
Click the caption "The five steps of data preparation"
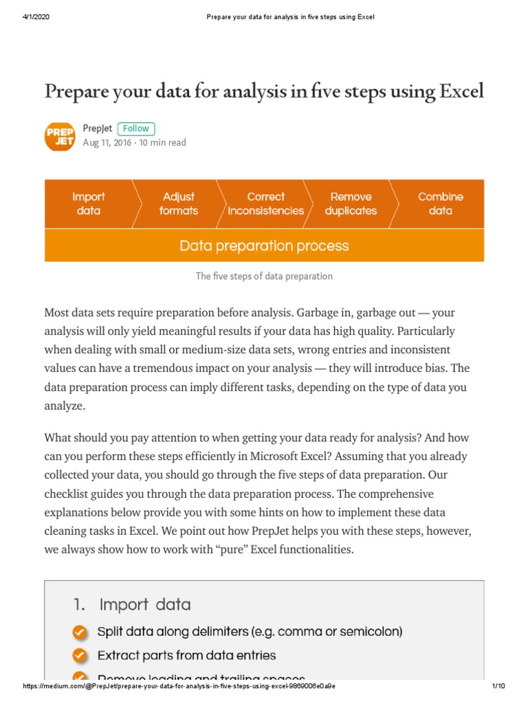click(264, 276)
